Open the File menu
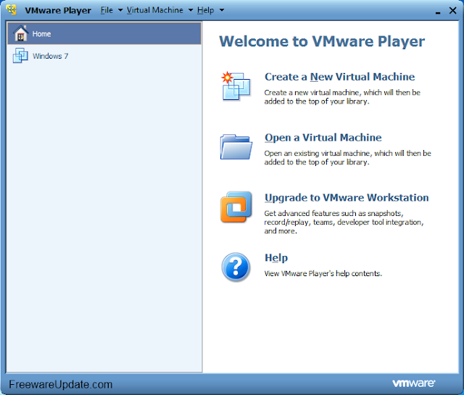 tap(107, 10)
